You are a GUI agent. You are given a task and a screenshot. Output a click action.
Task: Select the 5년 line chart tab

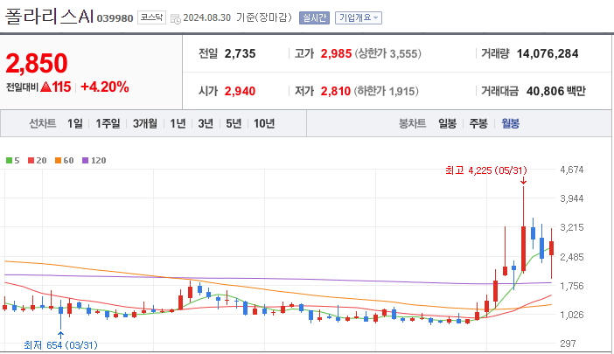click(x=234, y=123)
